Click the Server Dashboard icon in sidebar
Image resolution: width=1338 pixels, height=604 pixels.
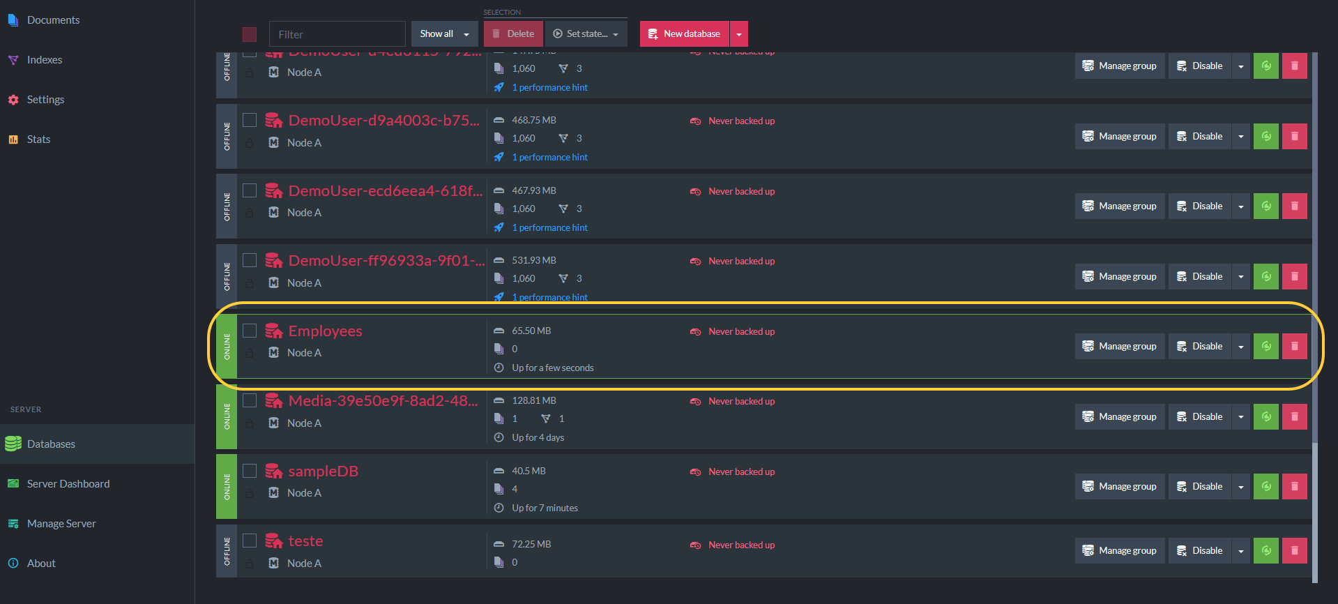click(x=13, y=484)
